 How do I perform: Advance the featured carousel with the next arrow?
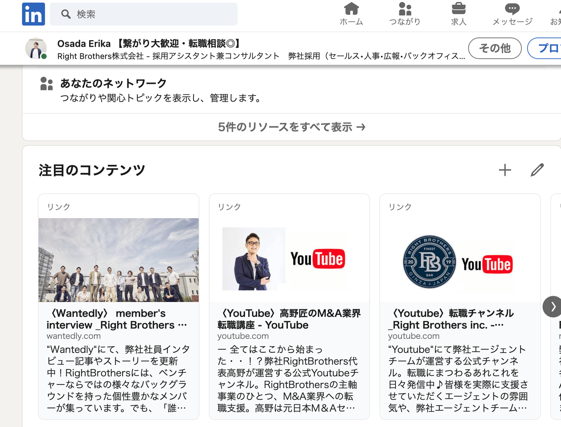click(552, 307)
